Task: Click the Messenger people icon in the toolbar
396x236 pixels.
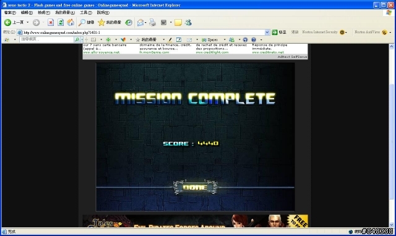Action: [188, 22]
